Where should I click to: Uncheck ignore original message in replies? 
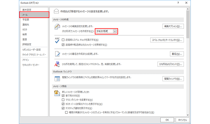[63, 45]
